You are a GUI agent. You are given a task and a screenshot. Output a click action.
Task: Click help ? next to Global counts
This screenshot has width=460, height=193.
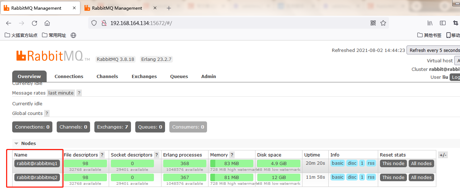click(47, 113)
